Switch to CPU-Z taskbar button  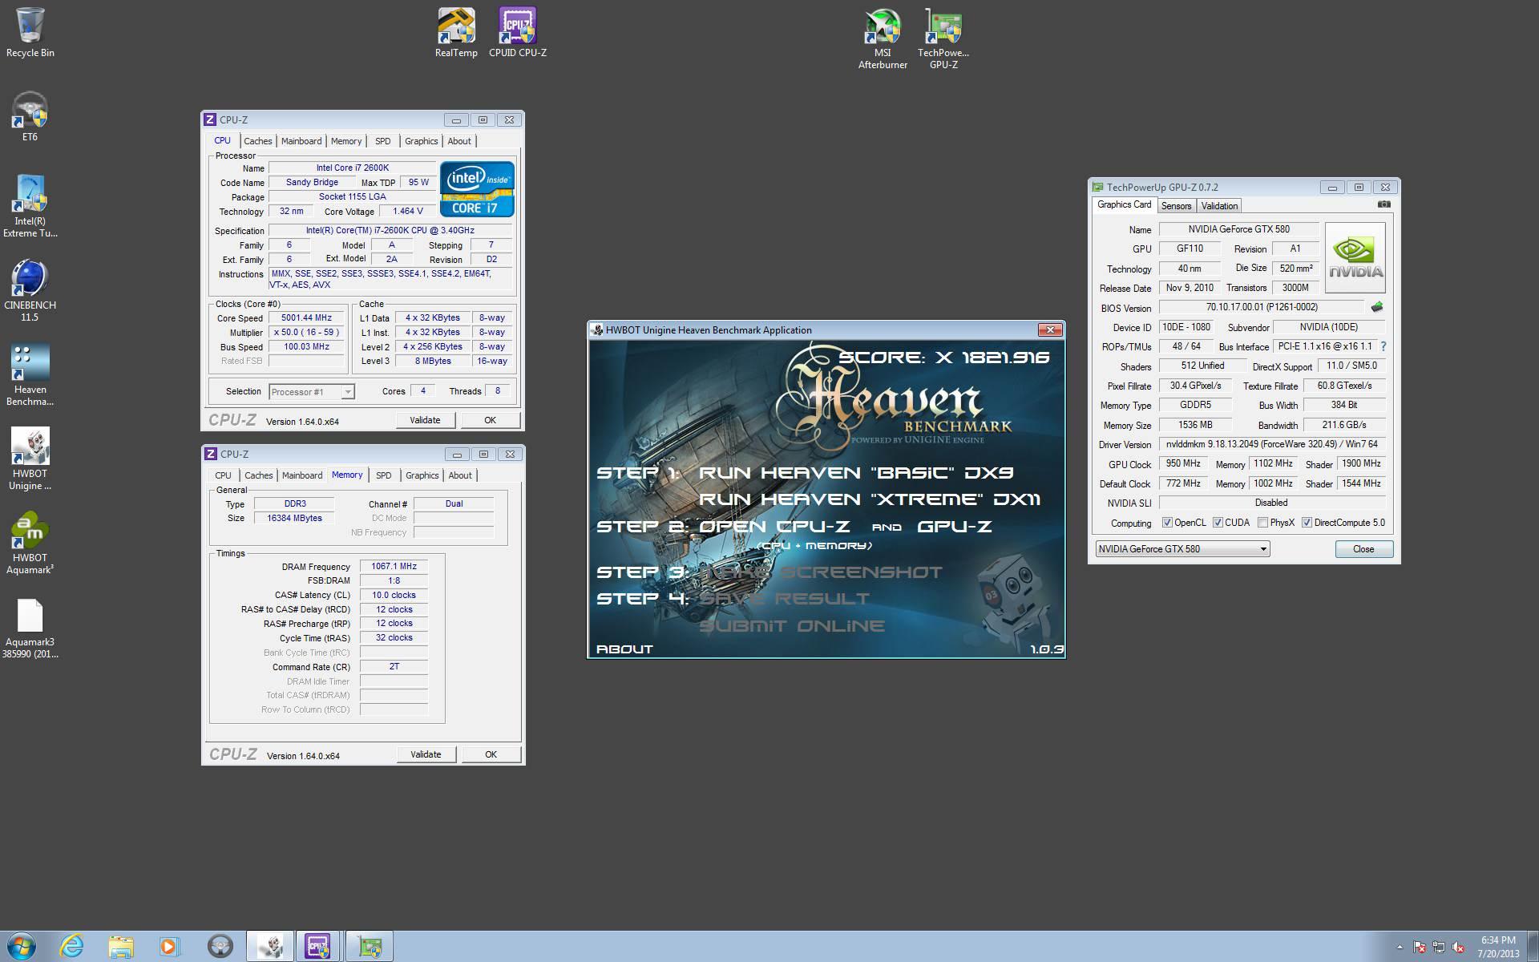click(x=318, y=947)
